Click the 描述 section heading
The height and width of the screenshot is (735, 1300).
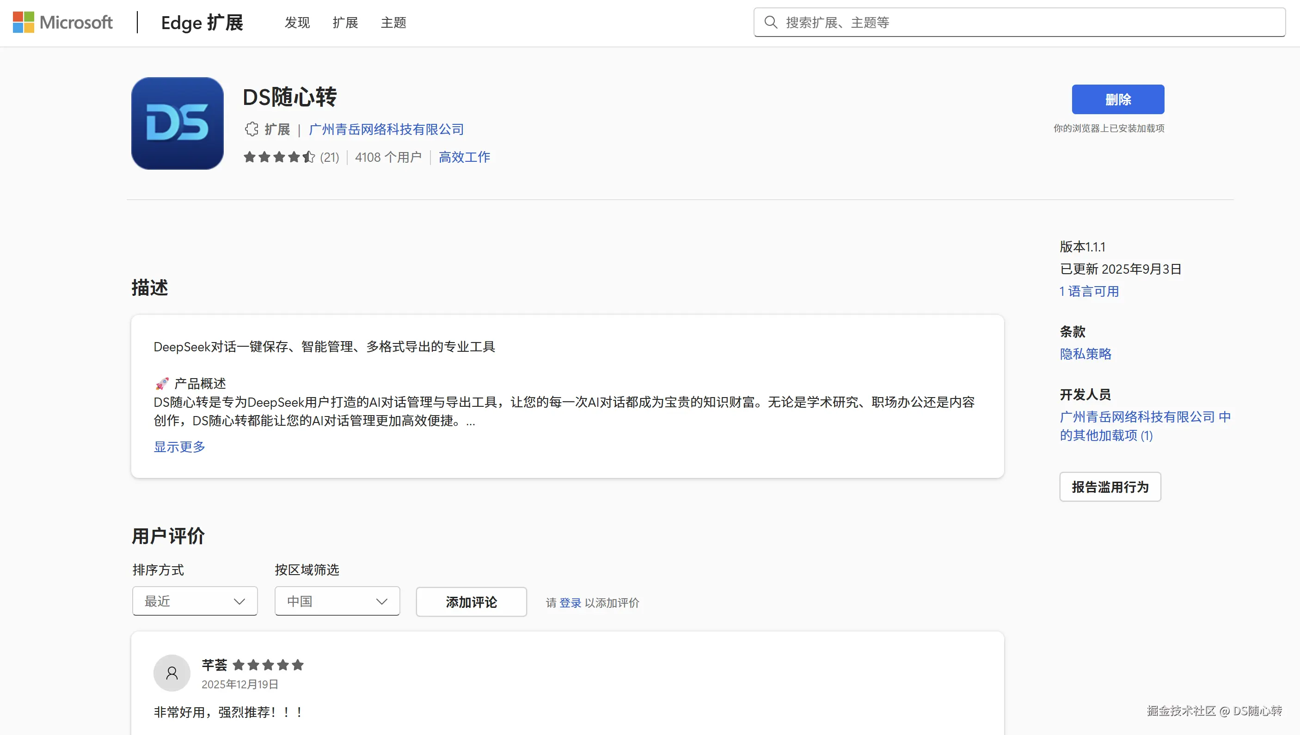pyautogui.click(x=149, y=288)
